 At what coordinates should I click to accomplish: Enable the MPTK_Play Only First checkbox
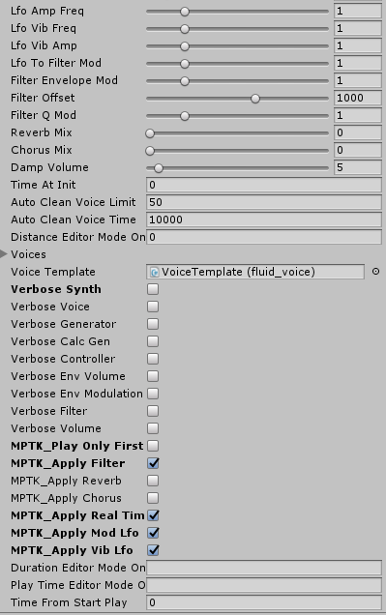pos(153,446)
